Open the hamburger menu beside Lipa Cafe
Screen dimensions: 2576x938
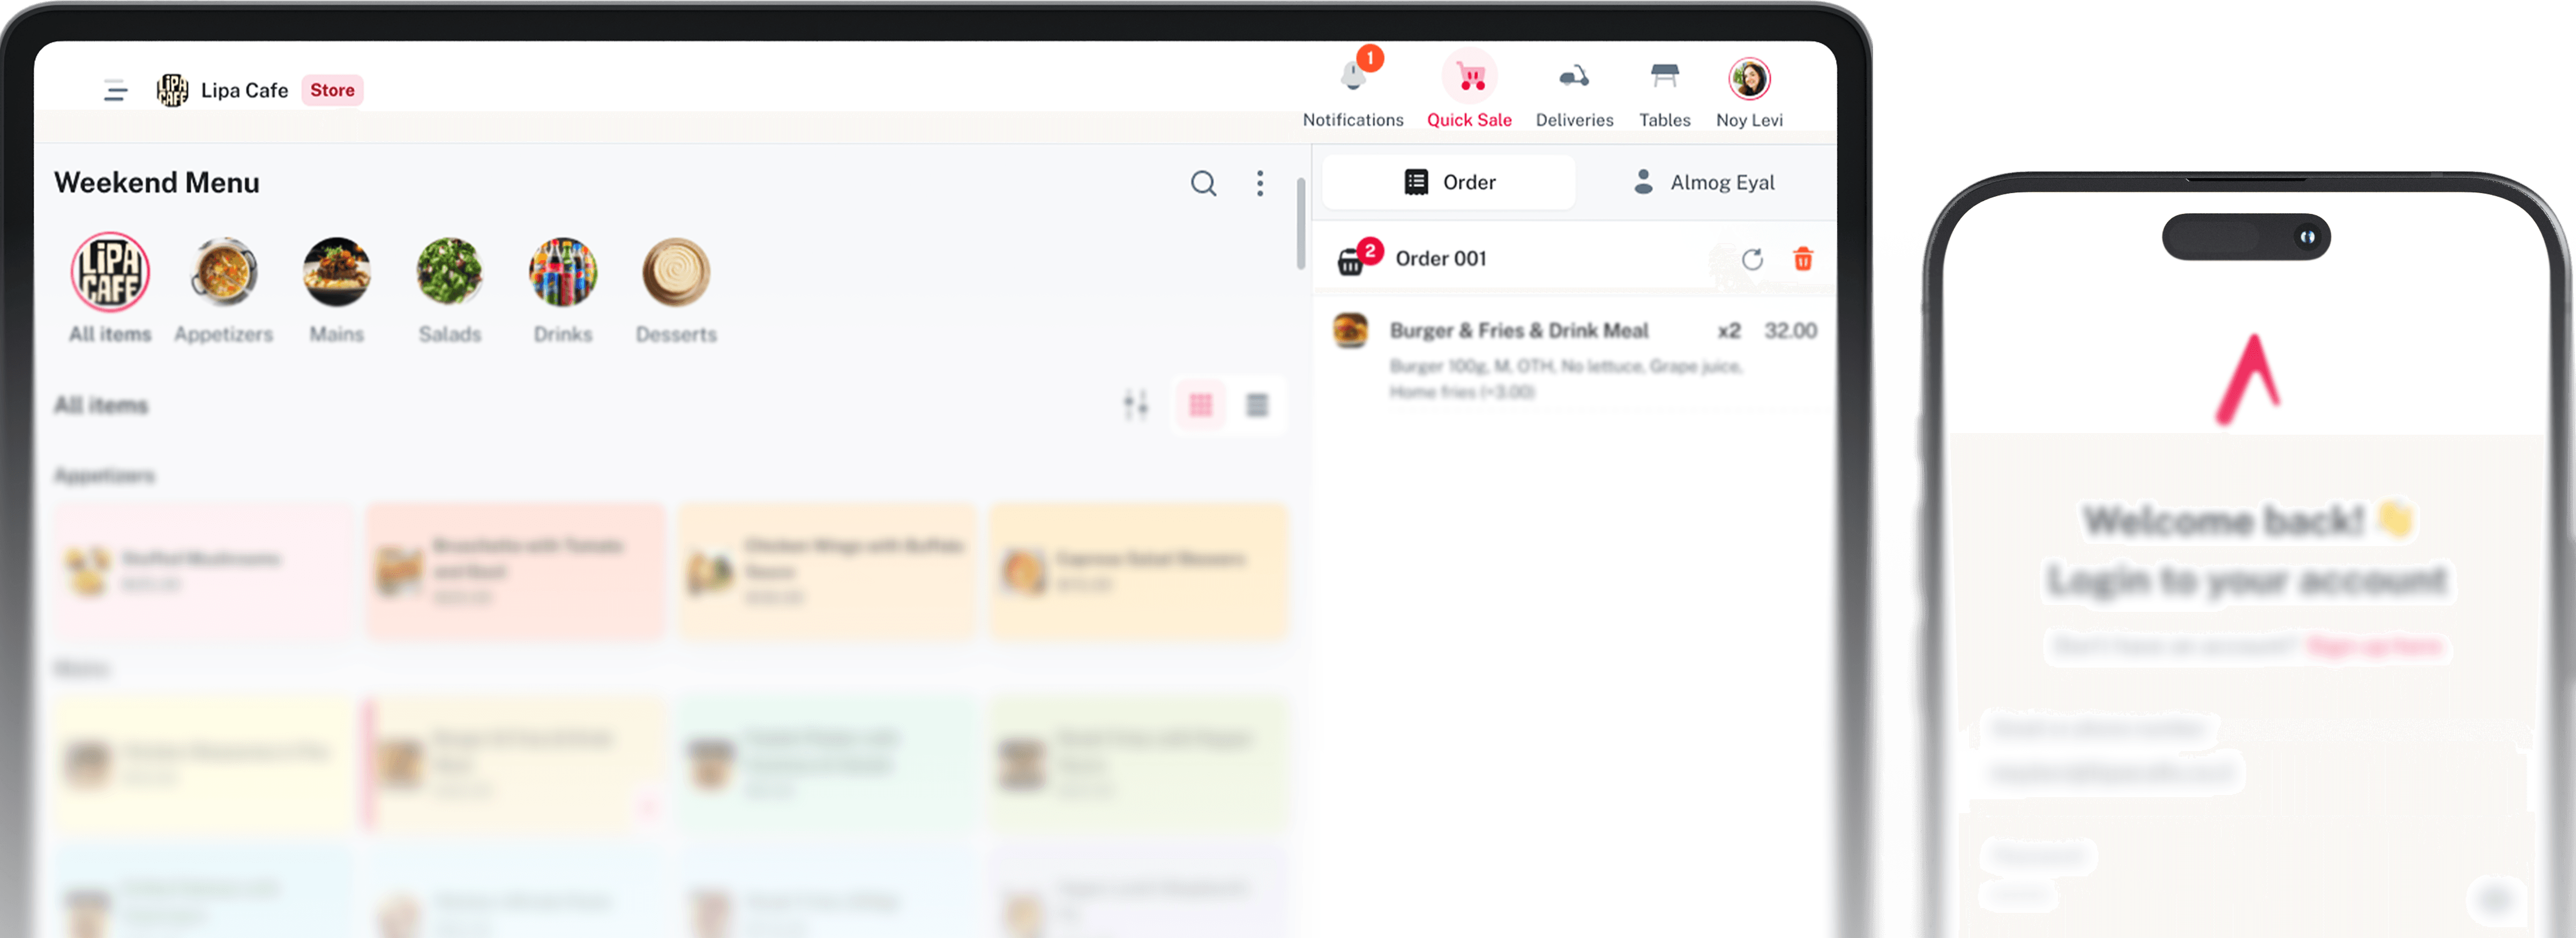[x=115, y=90]
